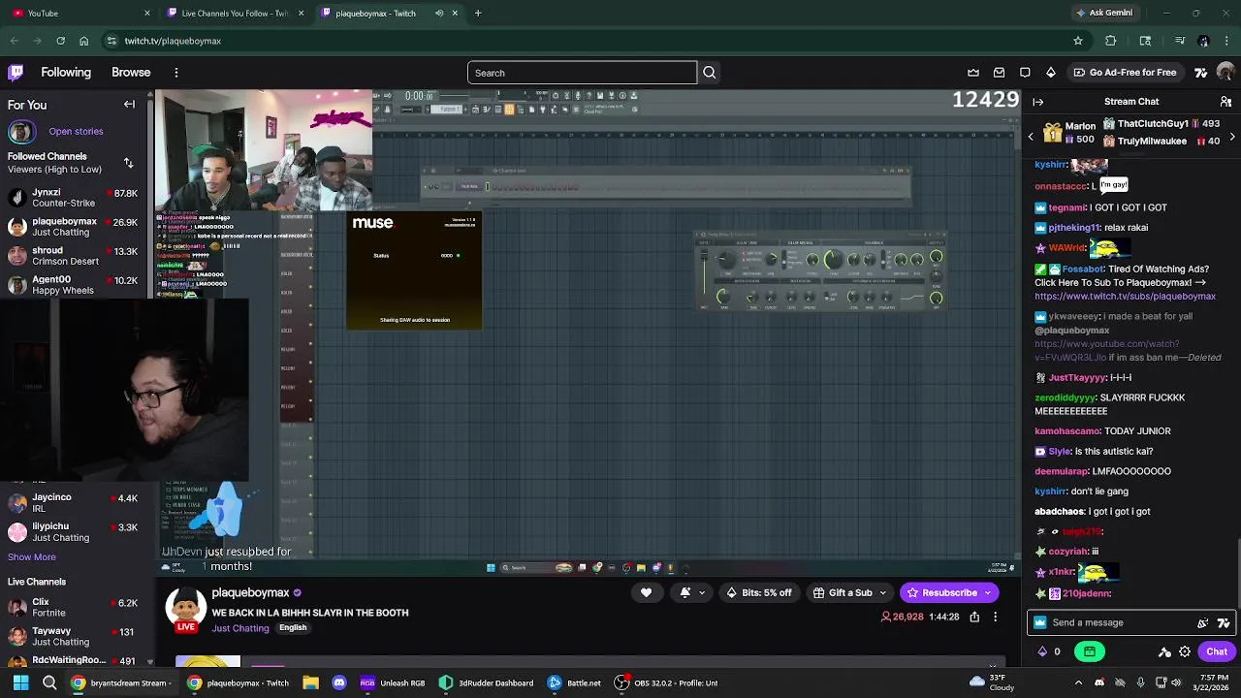Open the stream more-options three dots
1241x698 pixels.
[995, 617]
